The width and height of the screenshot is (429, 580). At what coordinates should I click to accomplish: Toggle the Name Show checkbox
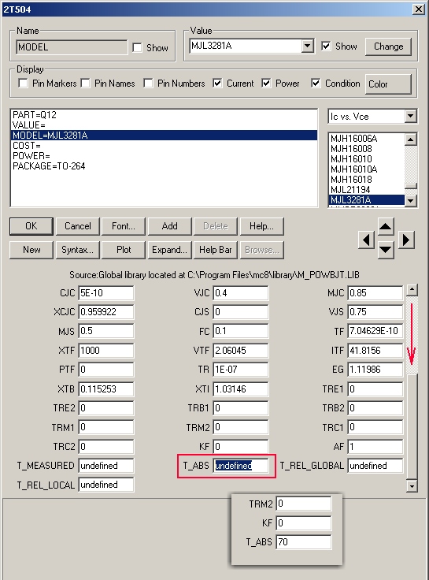click(x=137, y=48)
